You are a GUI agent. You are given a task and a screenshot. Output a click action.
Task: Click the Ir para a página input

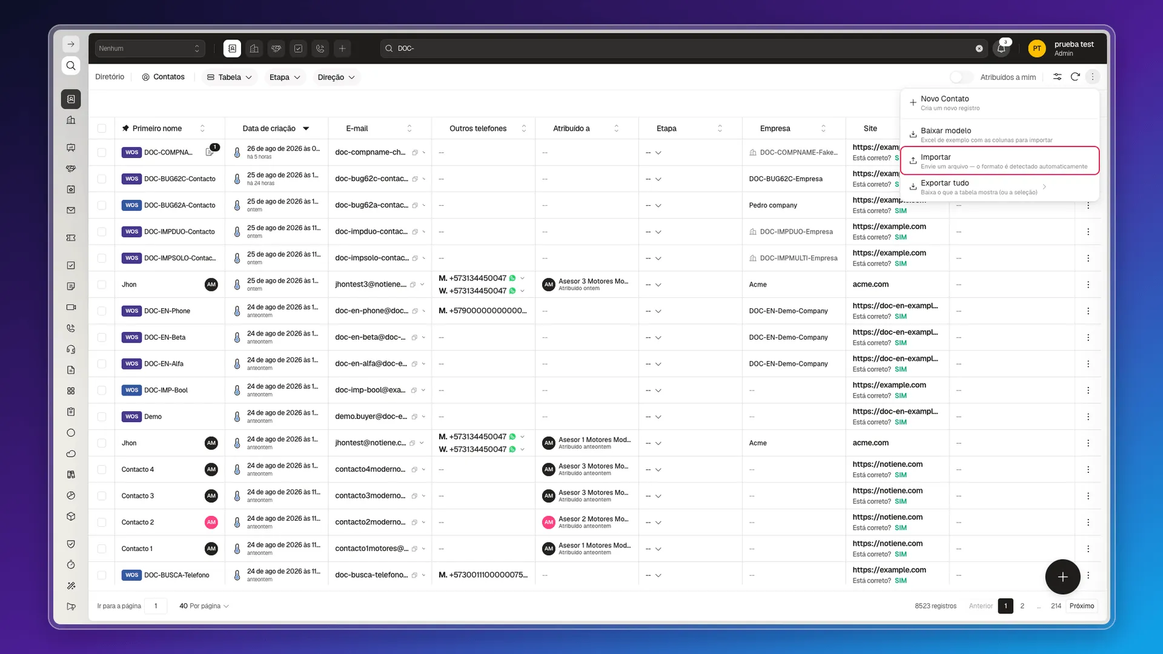pos(156,606)
